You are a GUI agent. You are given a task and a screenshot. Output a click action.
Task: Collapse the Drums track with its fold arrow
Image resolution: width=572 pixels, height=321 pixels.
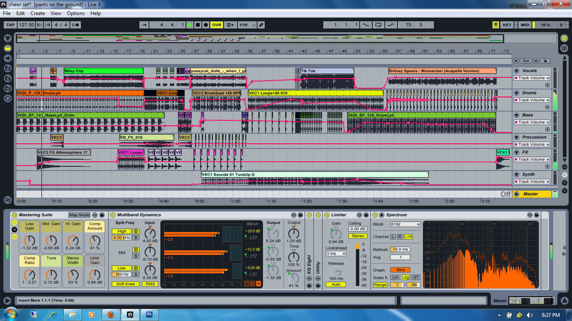pos(516,92)
